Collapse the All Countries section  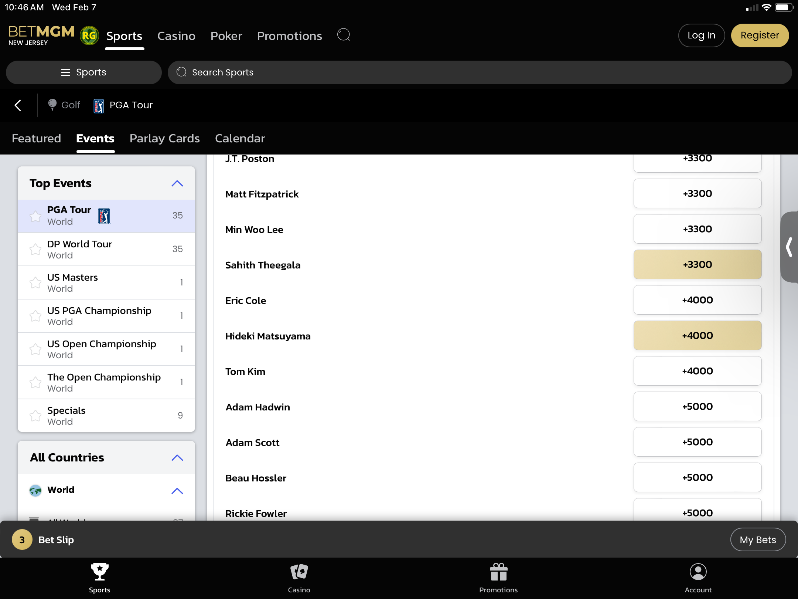[177, 458]
